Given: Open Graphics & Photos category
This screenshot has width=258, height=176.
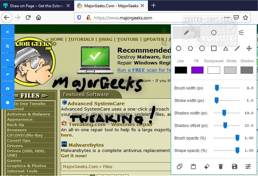Looking at the screenshot, I should [27, 166].
